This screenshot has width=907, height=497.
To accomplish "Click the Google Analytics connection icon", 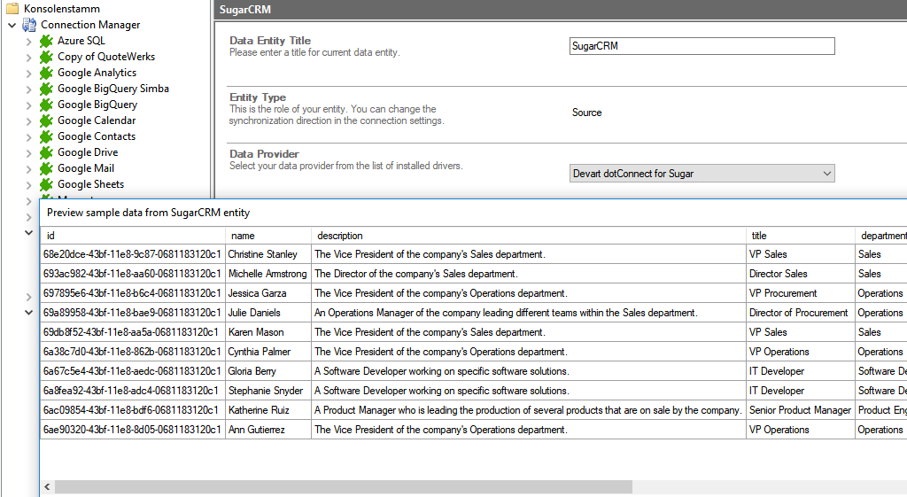I will click(47, 73).
